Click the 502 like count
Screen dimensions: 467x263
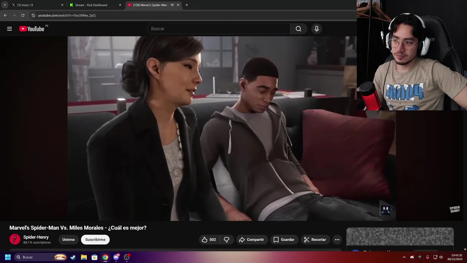tap(213, 240)
